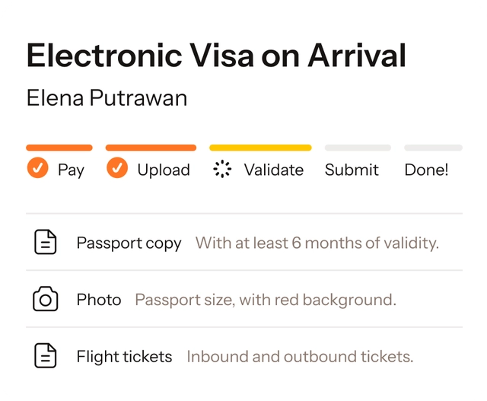Image resolution: width=487 pixels, height=401 pixels.
Task: Open the Flight tickets requirement
Action: (x=124, y=356)
